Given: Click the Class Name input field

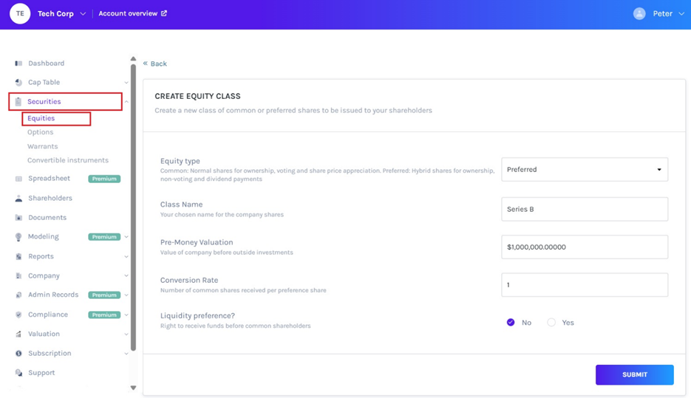Looking at the screenshot, I should (584, 209).
